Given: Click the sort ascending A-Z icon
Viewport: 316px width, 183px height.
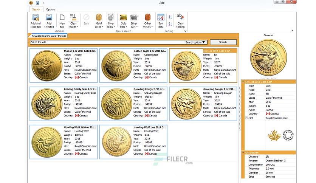Looking at the screenshot, I should pos(170,17).
